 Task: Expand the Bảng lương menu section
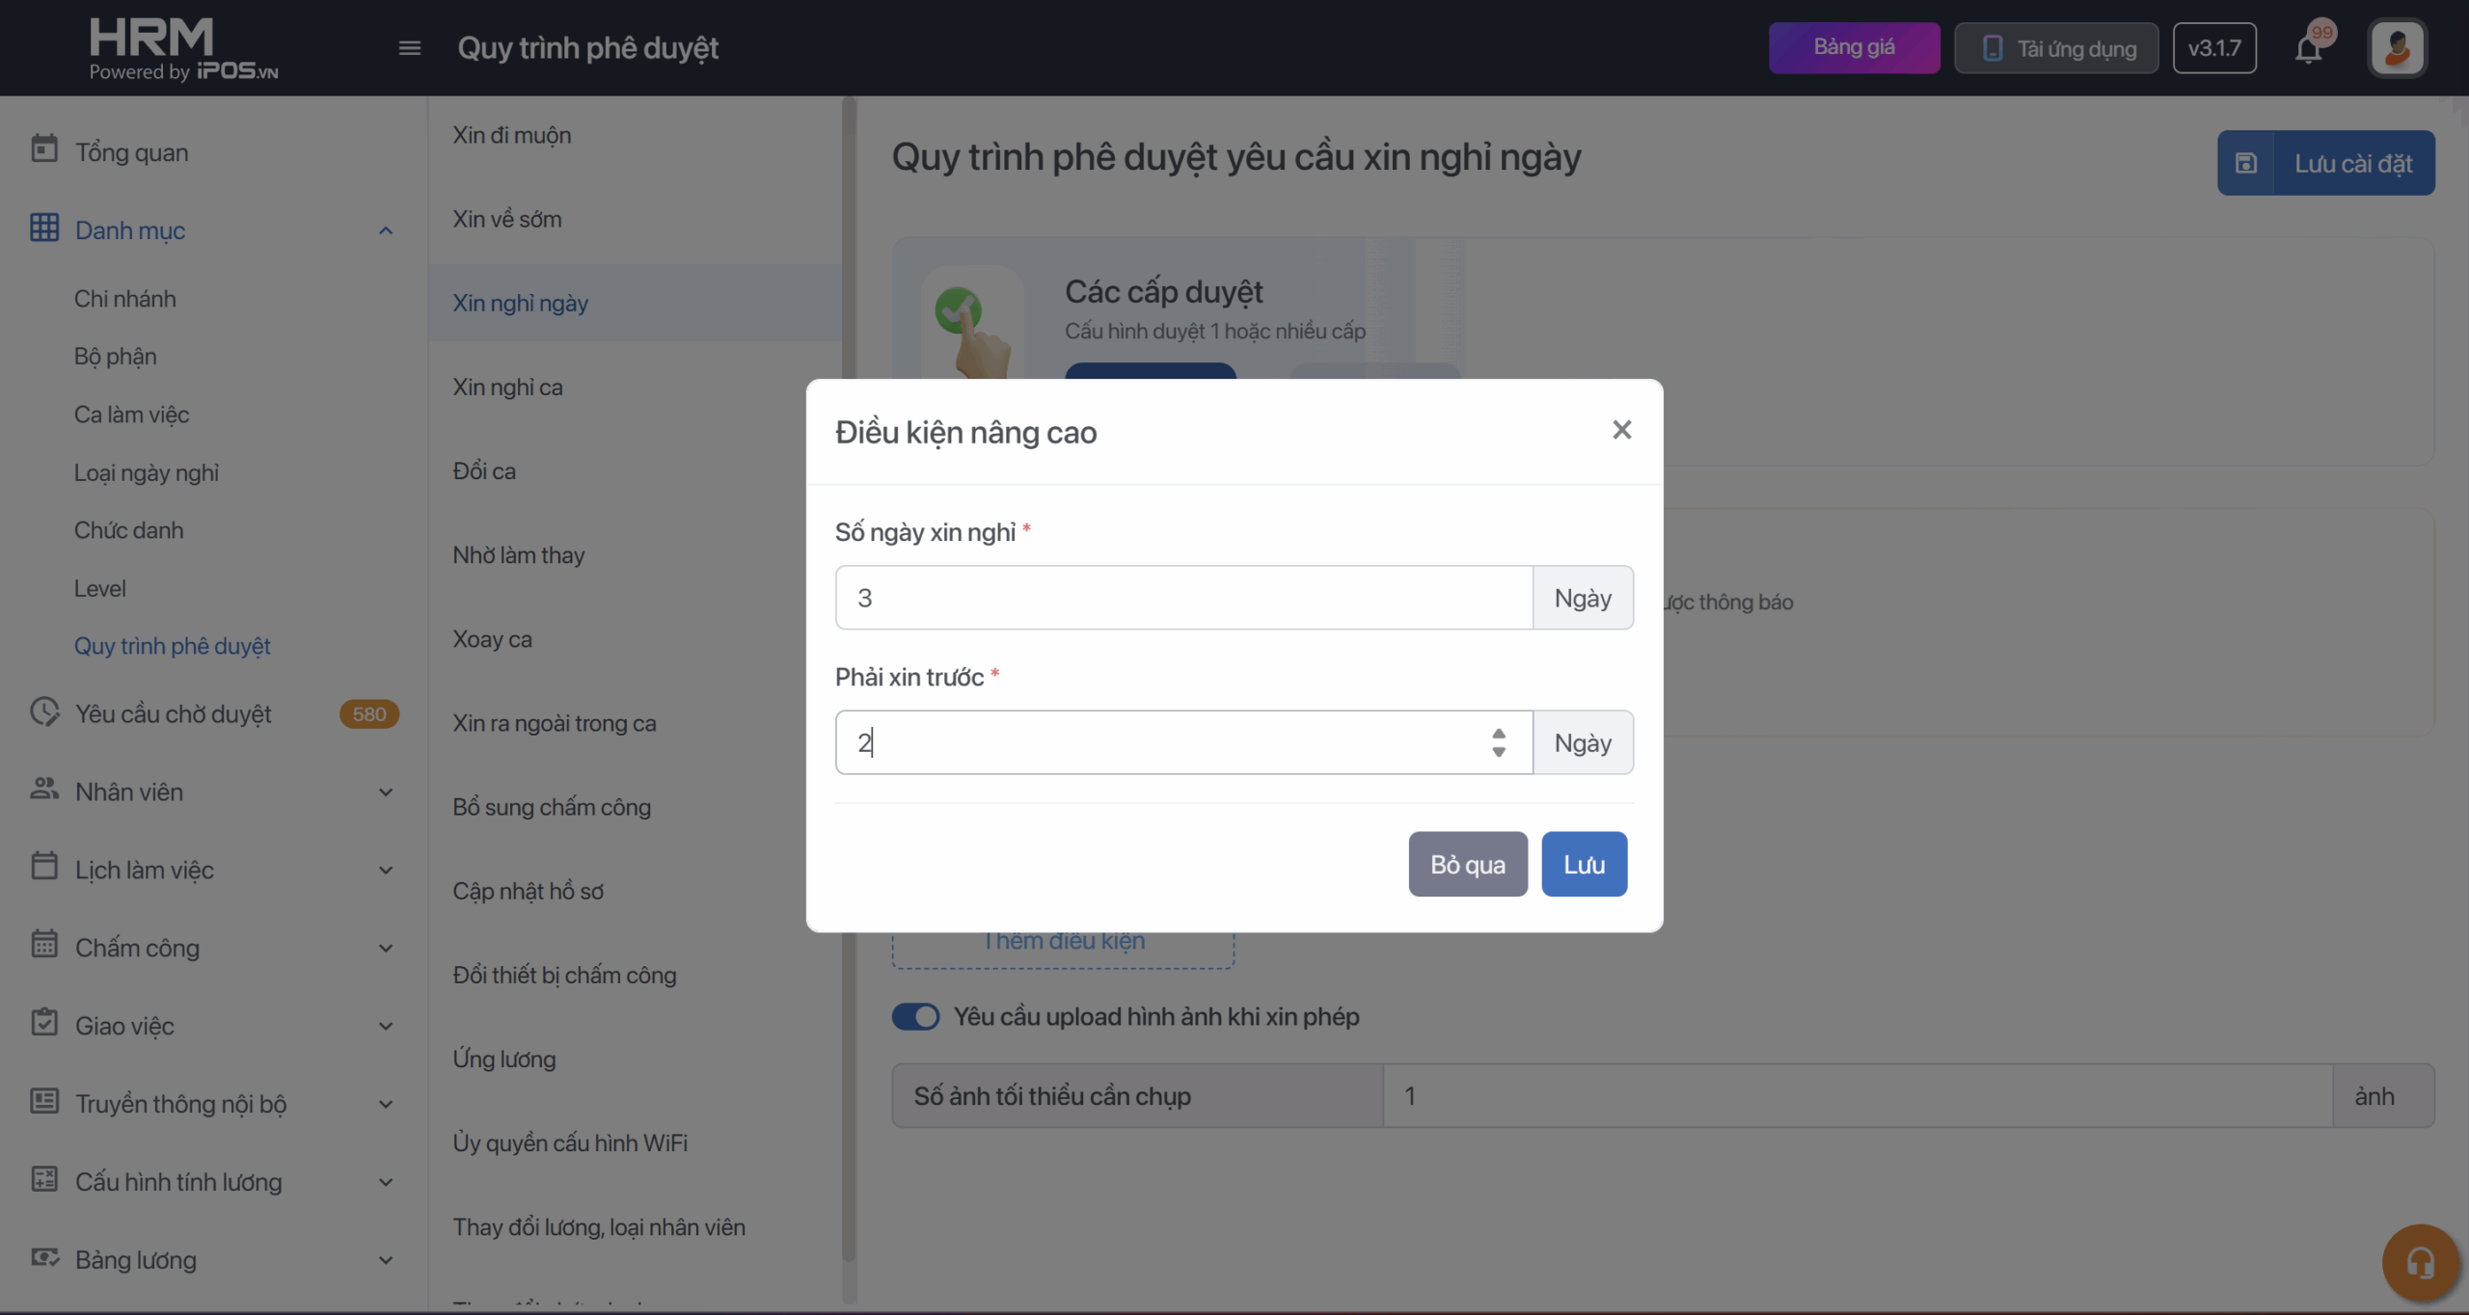386,1260
